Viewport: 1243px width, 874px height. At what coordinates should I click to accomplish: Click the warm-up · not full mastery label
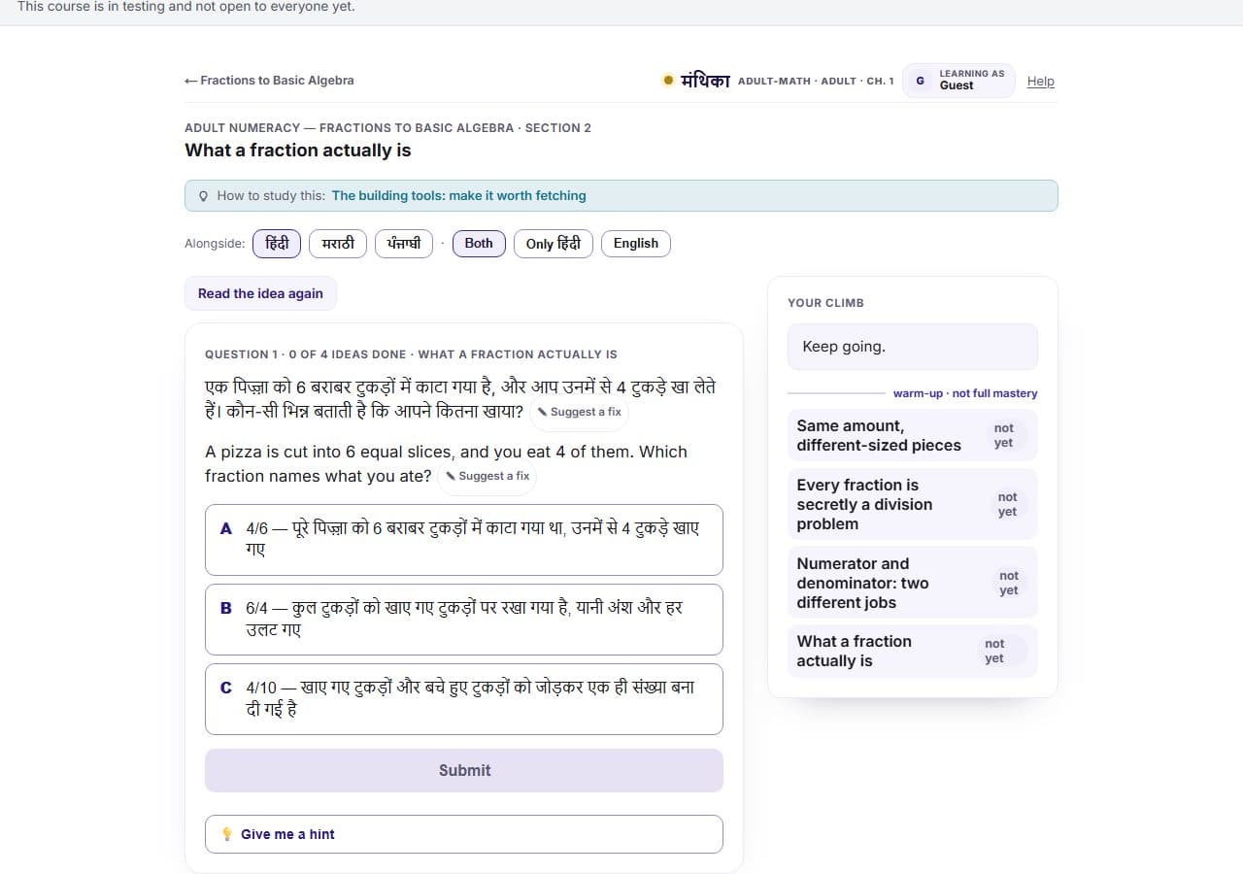point(965,393)
